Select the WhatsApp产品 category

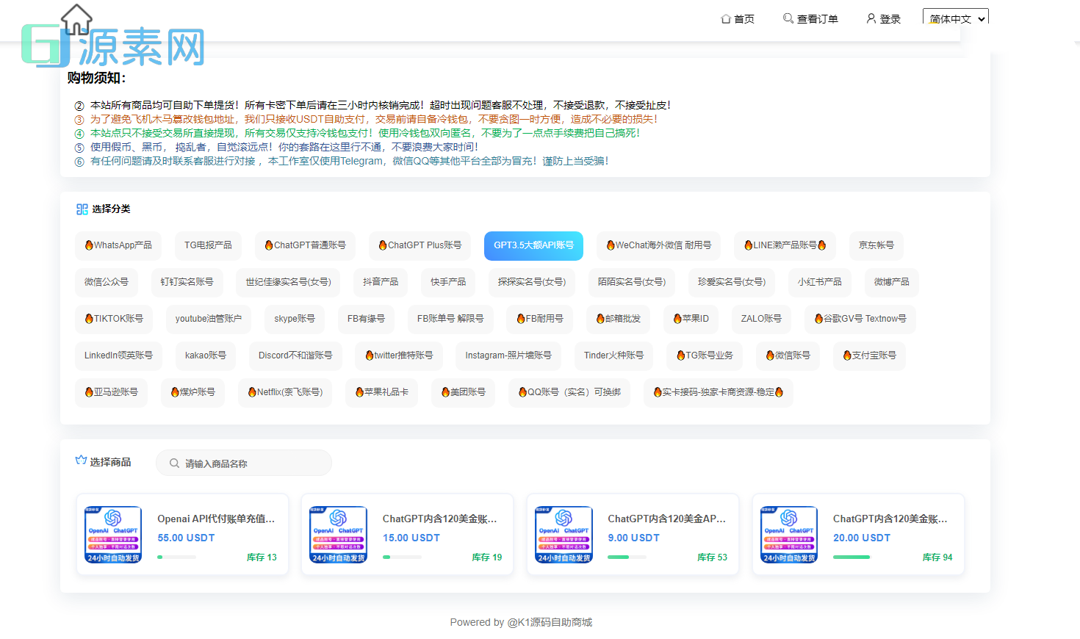point(118,246)
